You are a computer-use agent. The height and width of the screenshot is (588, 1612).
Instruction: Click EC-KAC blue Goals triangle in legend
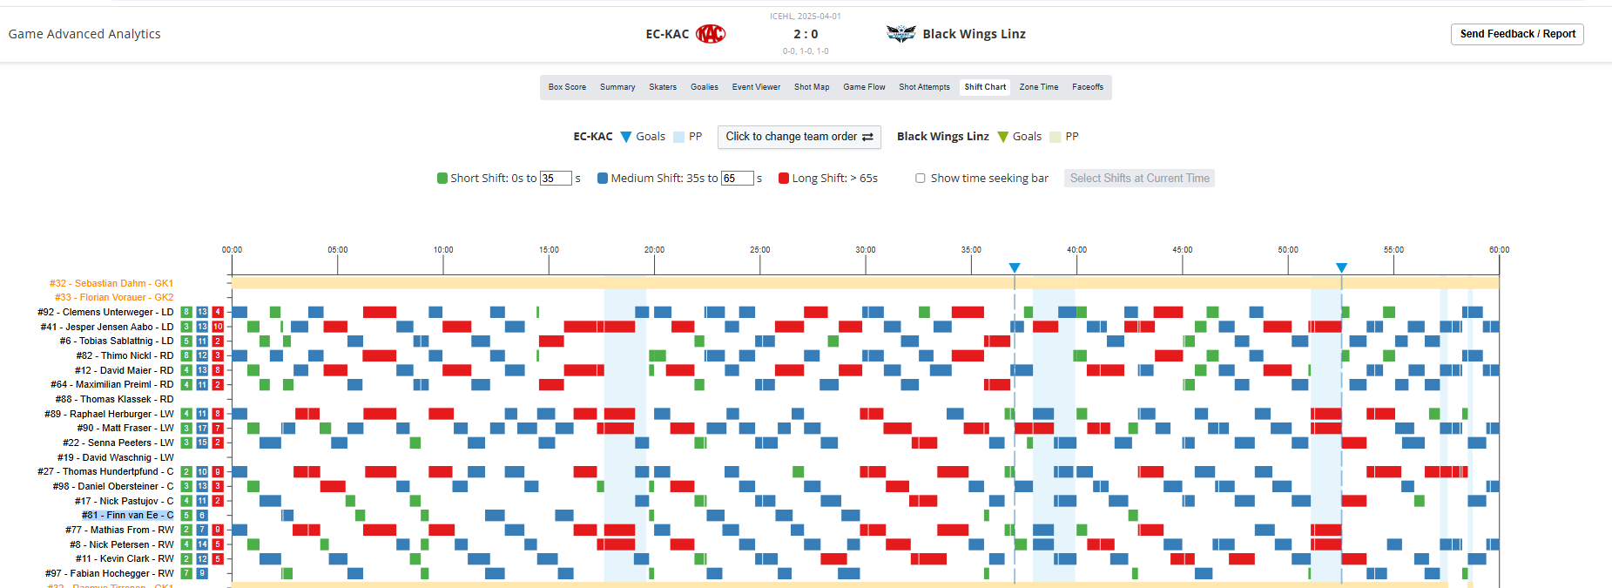coord(625,137)
